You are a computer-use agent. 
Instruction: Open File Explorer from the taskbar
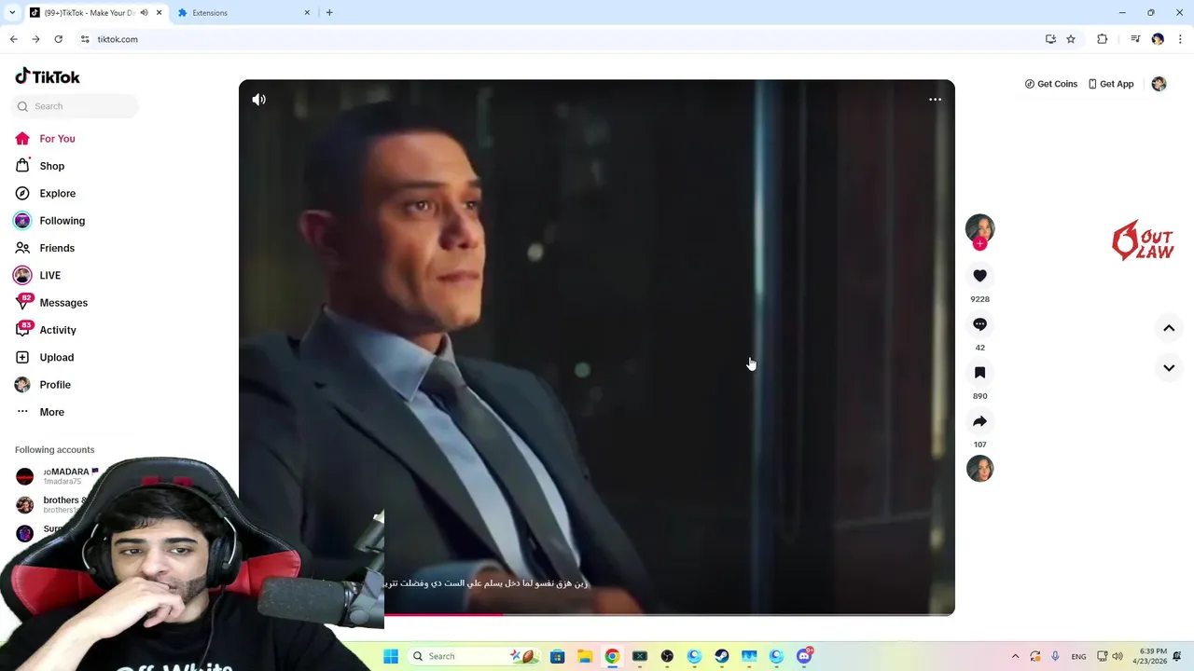585,656
